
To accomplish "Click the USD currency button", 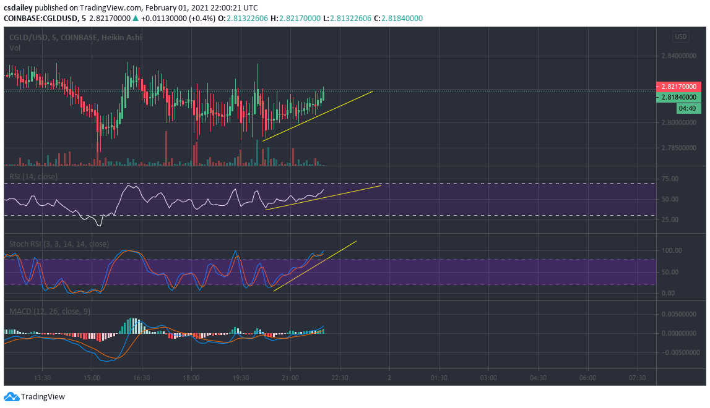I will 680,36.
